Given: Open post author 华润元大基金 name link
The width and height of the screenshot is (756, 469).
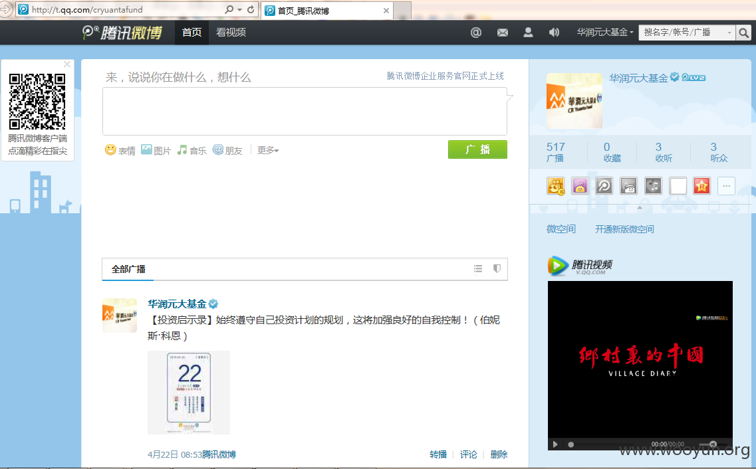Looking at the screenshot, I should pos(177,304).
